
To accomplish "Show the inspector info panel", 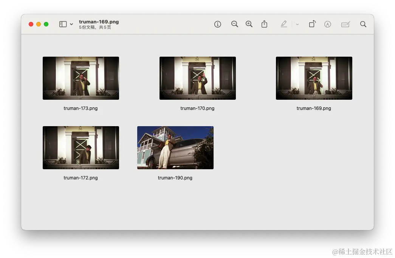I will click(218, 24).
